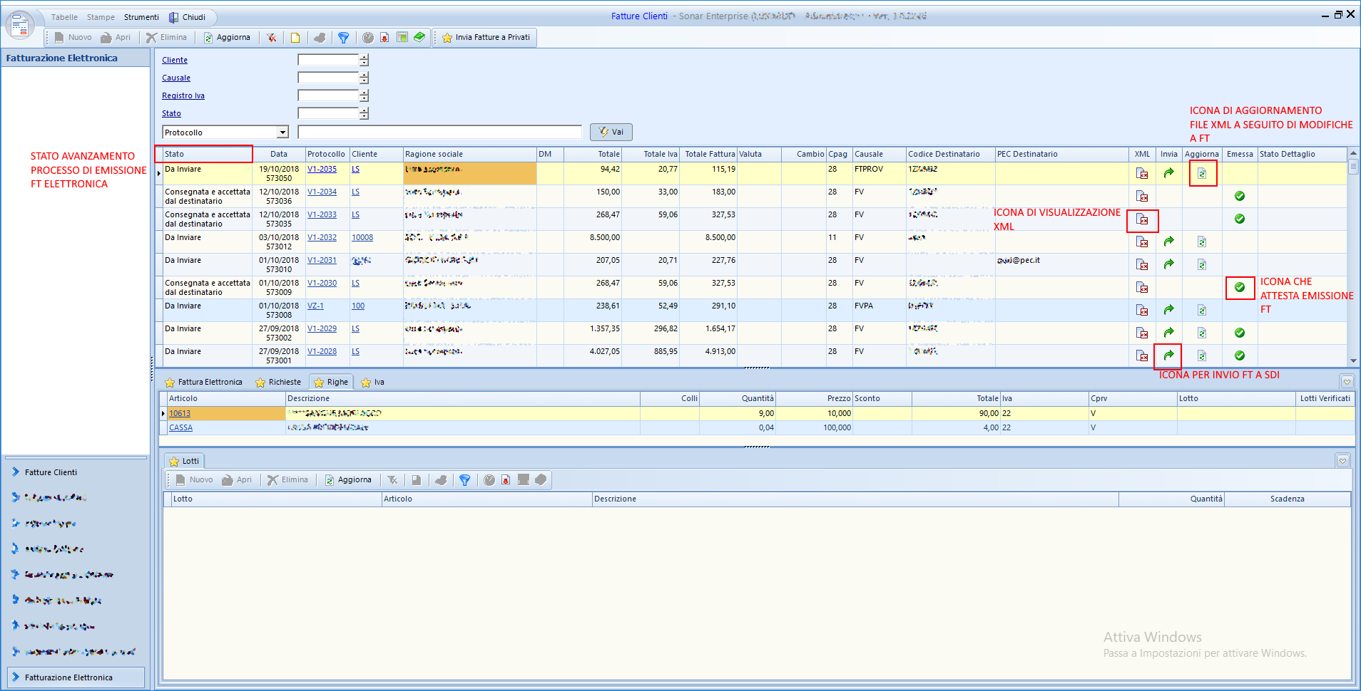The image size is (1361, 691).
Task: Click Invia Fatture a Privati button
Action: pyautogui.click(x=486, y=38)
